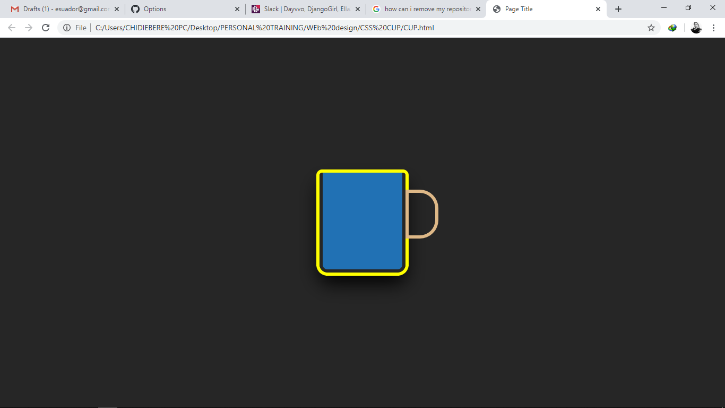The height and width of the screenshot is (408, 725).
Task: Switch to the Gmail Drafts tab
Action: 64,8
